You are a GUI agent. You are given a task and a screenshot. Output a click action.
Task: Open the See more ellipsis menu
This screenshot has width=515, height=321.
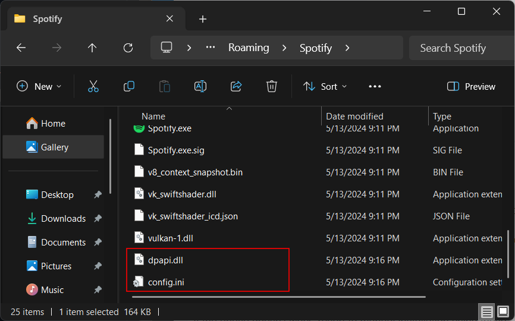[x=375, y=86]
